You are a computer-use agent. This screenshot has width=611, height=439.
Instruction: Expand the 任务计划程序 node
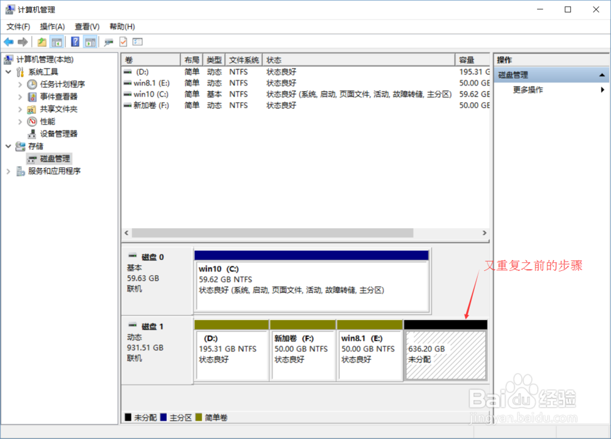tap(20, 84)
